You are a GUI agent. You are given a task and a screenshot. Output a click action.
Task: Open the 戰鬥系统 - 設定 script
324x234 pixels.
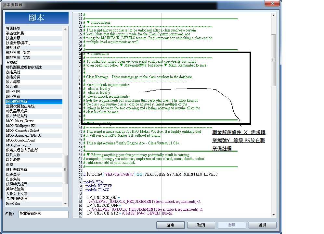click(x=34, y=53)
